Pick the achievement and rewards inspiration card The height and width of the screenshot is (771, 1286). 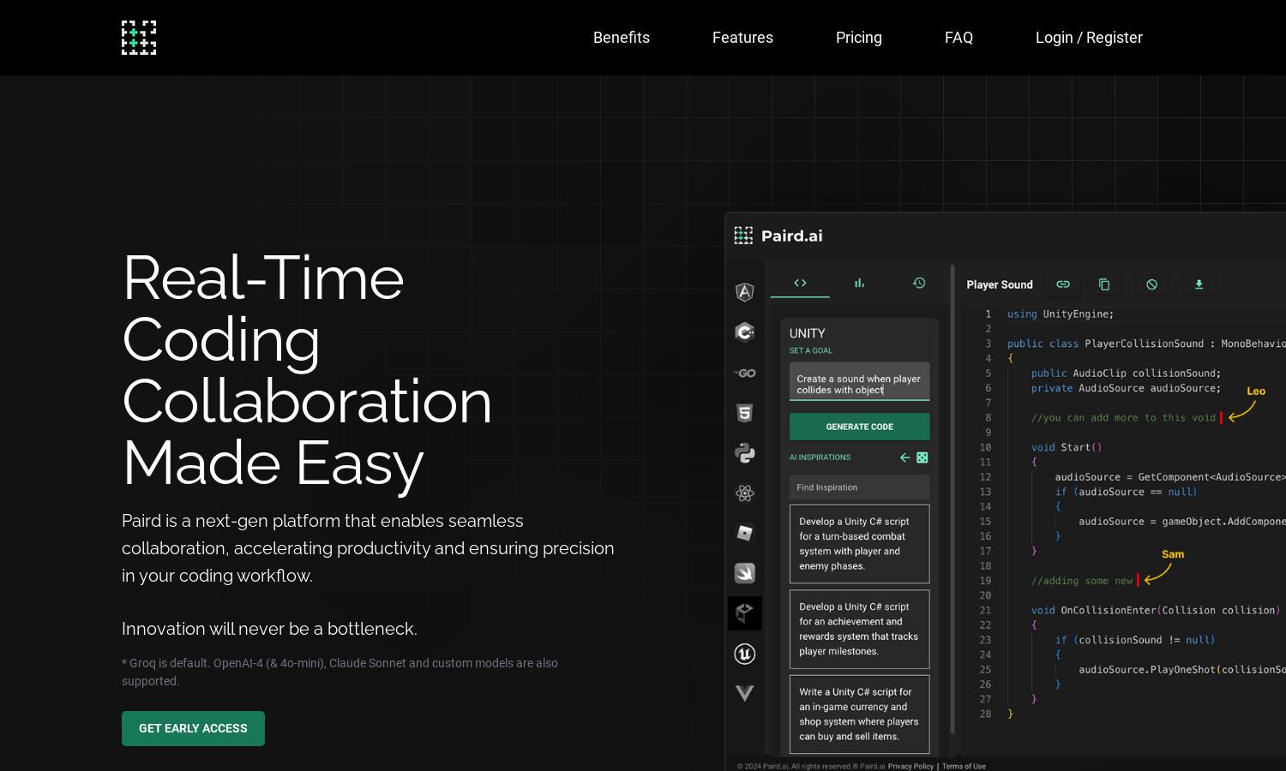[x=859, y=629]
